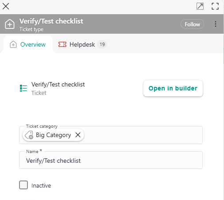This screenshot has width=224, height=200.
Task: Remove the Big Category tag
Action: (x=78, y=135)
